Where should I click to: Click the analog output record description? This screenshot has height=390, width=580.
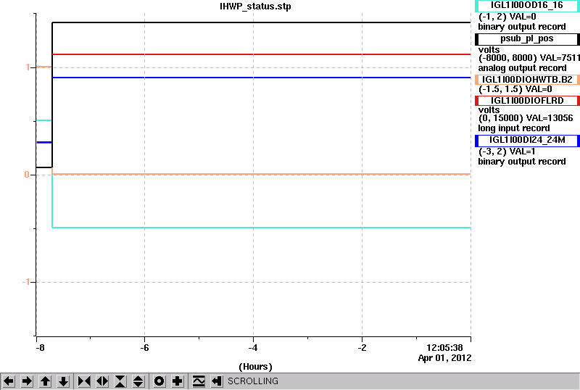point(522,68)
